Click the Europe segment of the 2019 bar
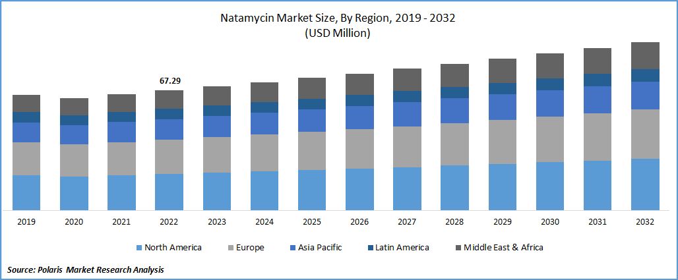Viewport: 678px width, 280px height. (x=26, y=159)
